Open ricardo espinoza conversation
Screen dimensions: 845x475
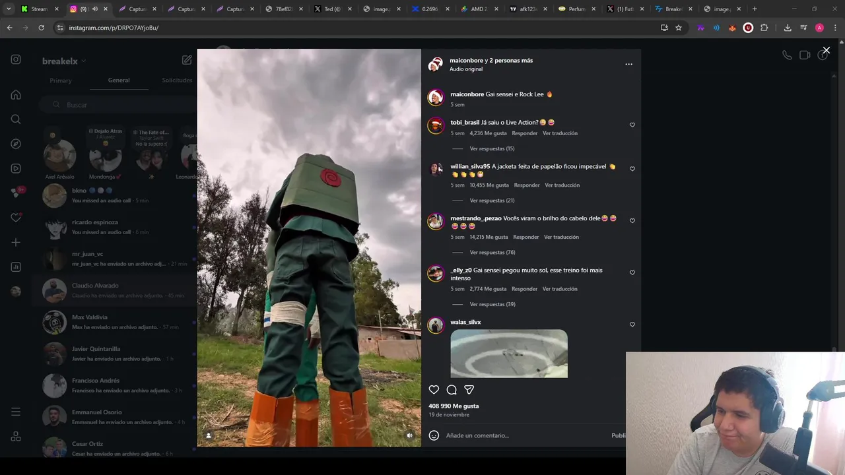click(114, 227)
